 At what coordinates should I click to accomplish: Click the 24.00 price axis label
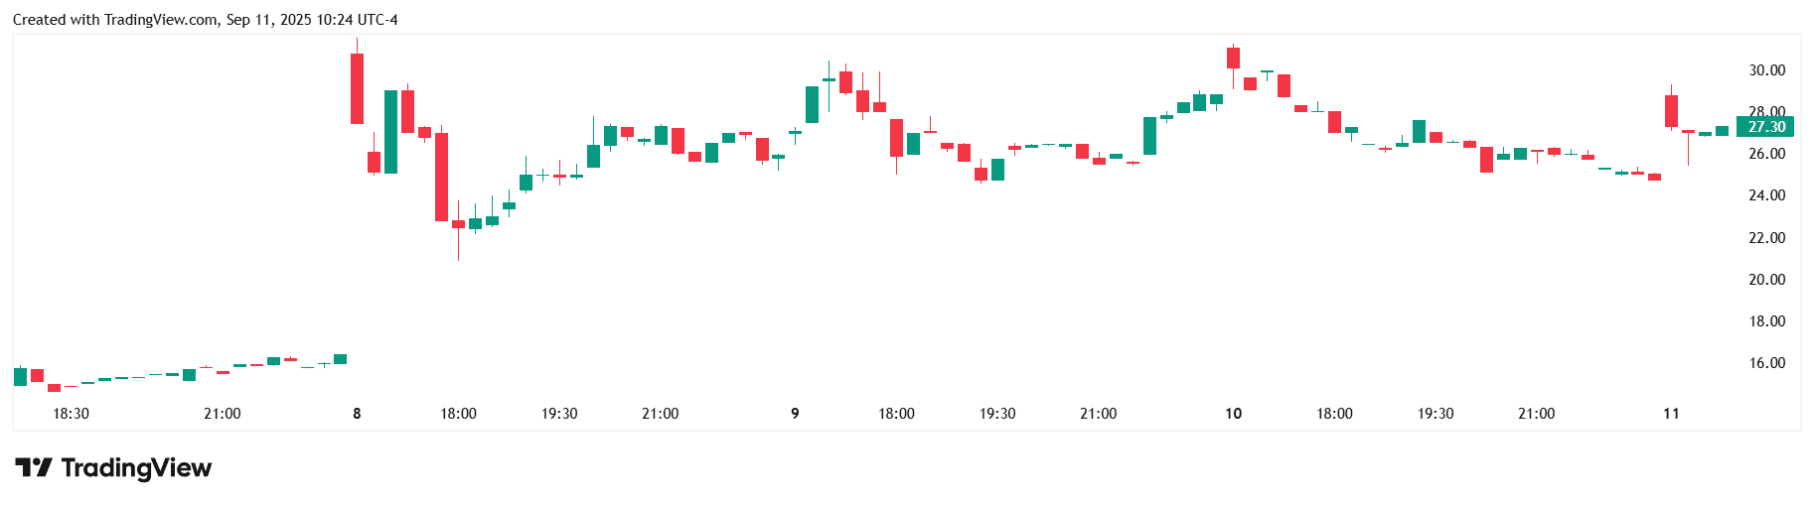click(x=1766, y=195)
